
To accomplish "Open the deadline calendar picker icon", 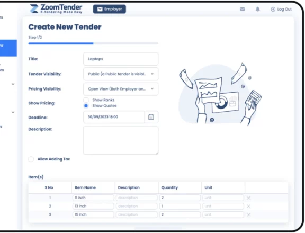I will coord(151,117).
